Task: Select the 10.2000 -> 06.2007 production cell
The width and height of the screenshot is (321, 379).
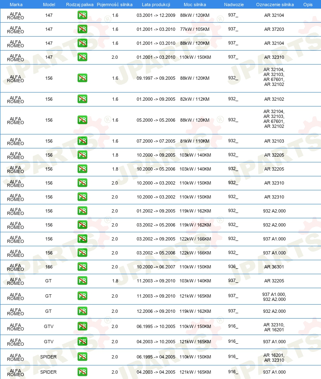Action: 156,267
